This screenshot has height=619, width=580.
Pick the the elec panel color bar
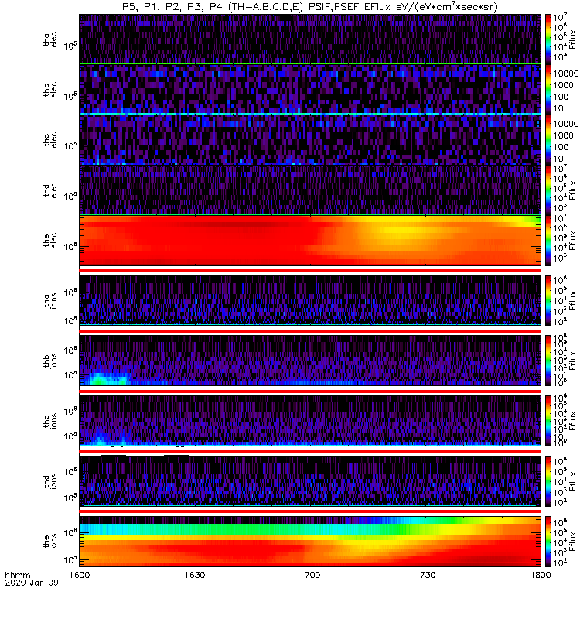click(548, 240)
